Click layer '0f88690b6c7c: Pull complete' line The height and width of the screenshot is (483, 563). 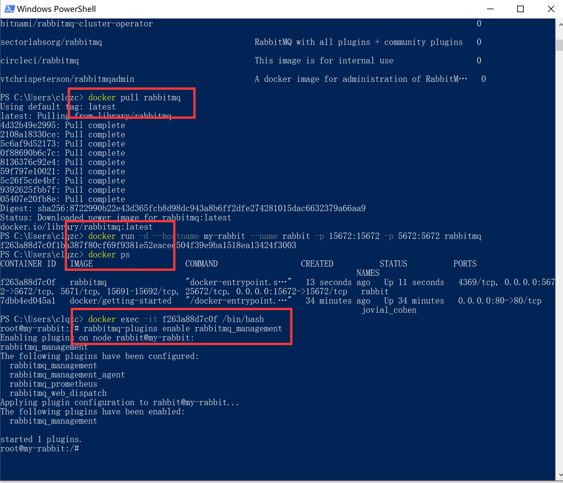click(63, 153)
